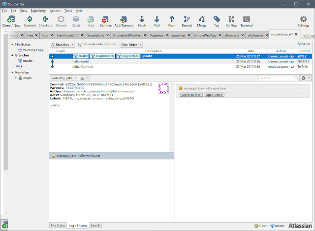Close the SimpleTomcat7 tab
The height and width of the screenshot is (231, 315).
click(x=296, y=34)
